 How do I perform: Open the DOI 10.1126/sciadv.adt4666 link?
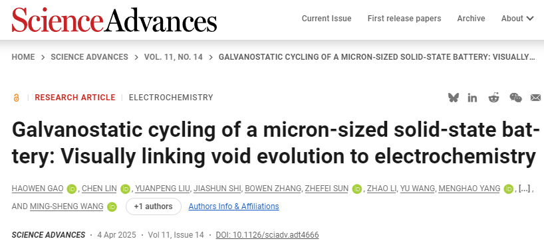pos(267,234)
